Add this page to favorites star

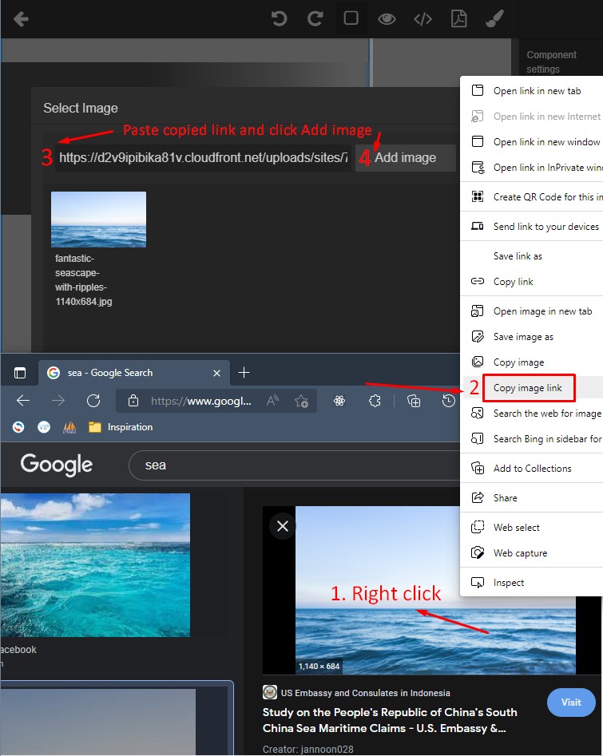(301, 401)
